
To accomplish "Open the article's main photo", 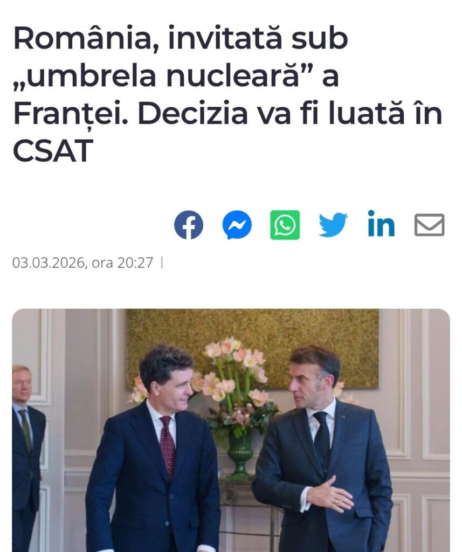I will tap(231, 430).
